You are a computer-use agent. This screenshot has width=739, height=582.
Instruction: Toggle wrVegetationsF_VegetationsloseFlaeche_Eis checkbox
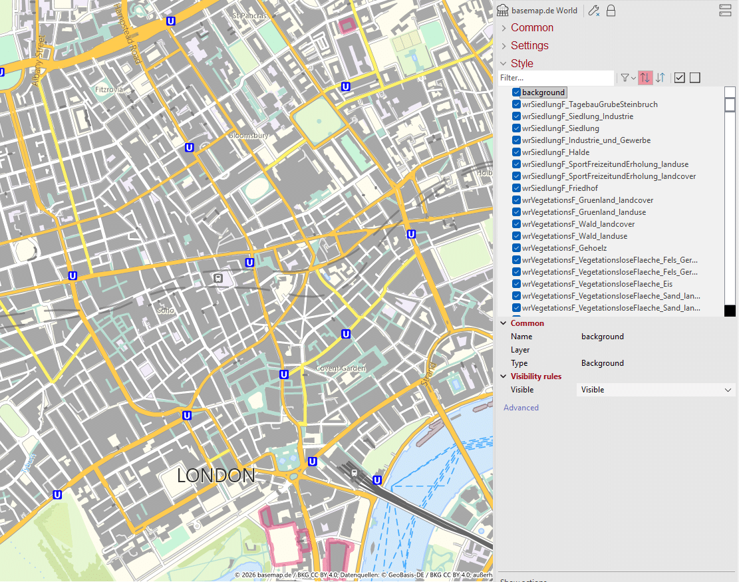point(516,284)
